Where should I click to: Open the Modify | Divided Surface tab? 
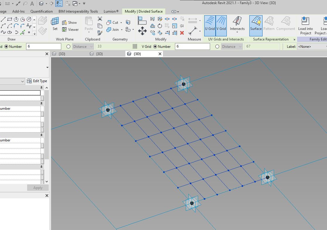[144, 11]
